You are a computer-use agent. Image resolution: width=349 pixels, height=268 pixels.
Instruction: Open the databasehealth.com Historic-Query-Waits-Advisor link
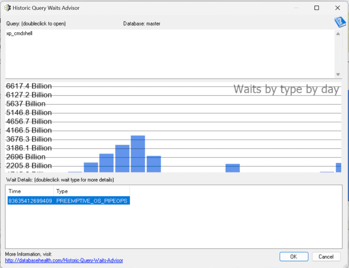[64, 260]
